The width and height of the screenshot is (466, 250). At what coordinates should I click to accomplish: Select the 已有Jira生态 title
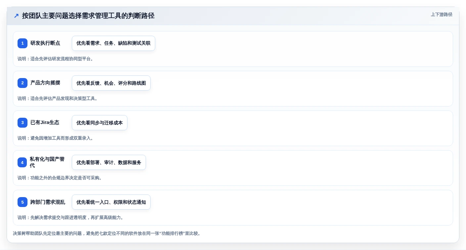(x=45, y=122)
